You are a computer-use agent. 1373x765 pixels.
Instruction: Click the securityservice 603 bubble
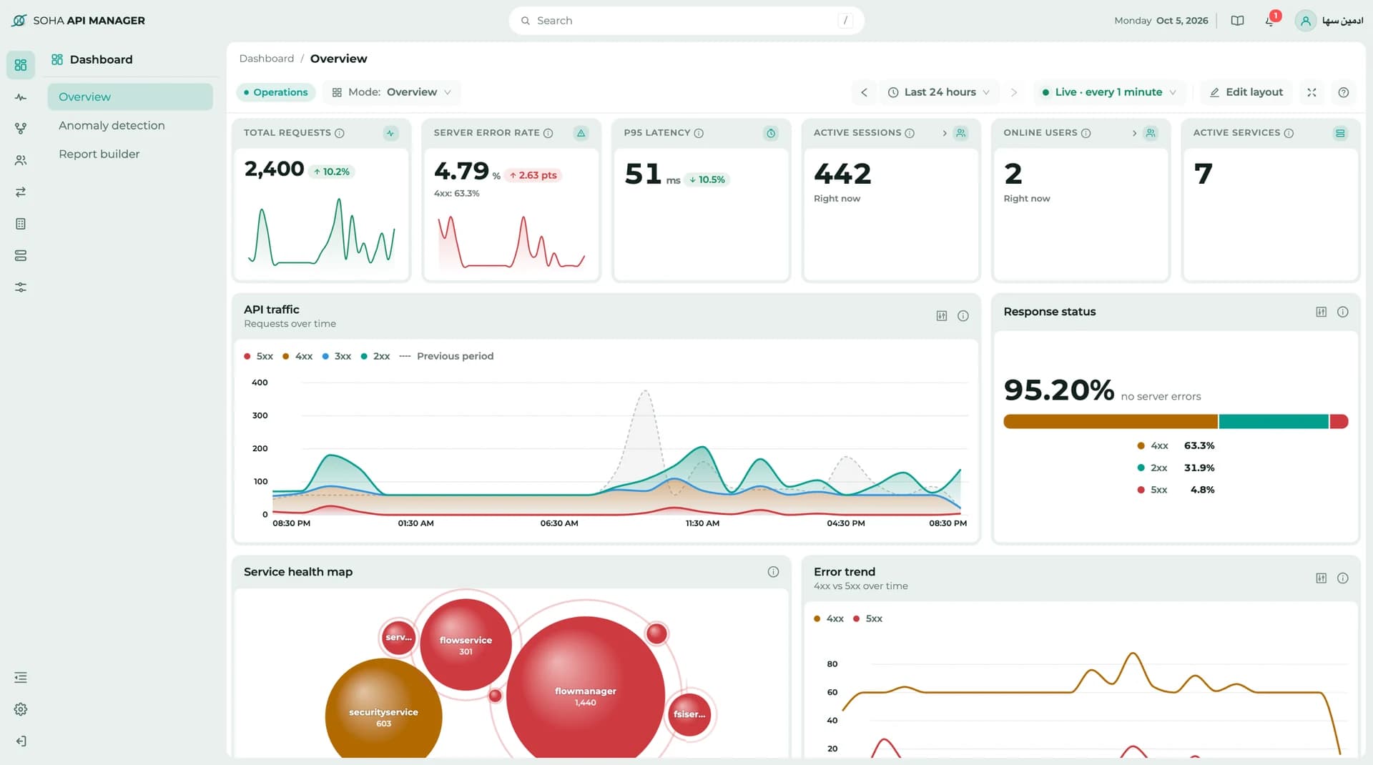[x=383, y=710]
